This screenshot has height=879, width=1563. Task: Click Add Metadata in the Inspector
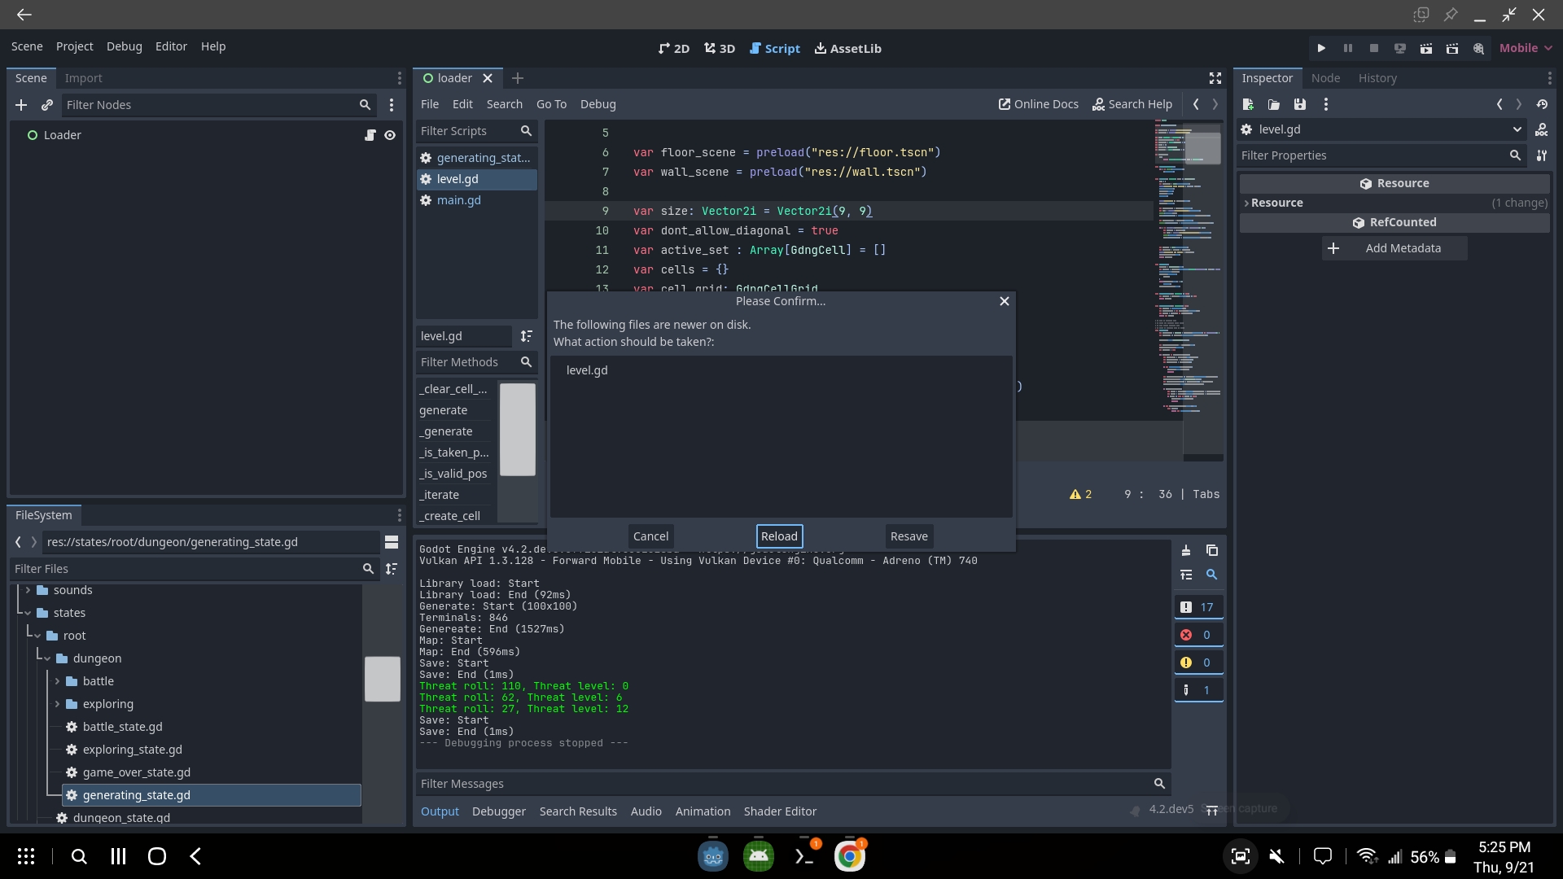click(x=1394, y=248)
